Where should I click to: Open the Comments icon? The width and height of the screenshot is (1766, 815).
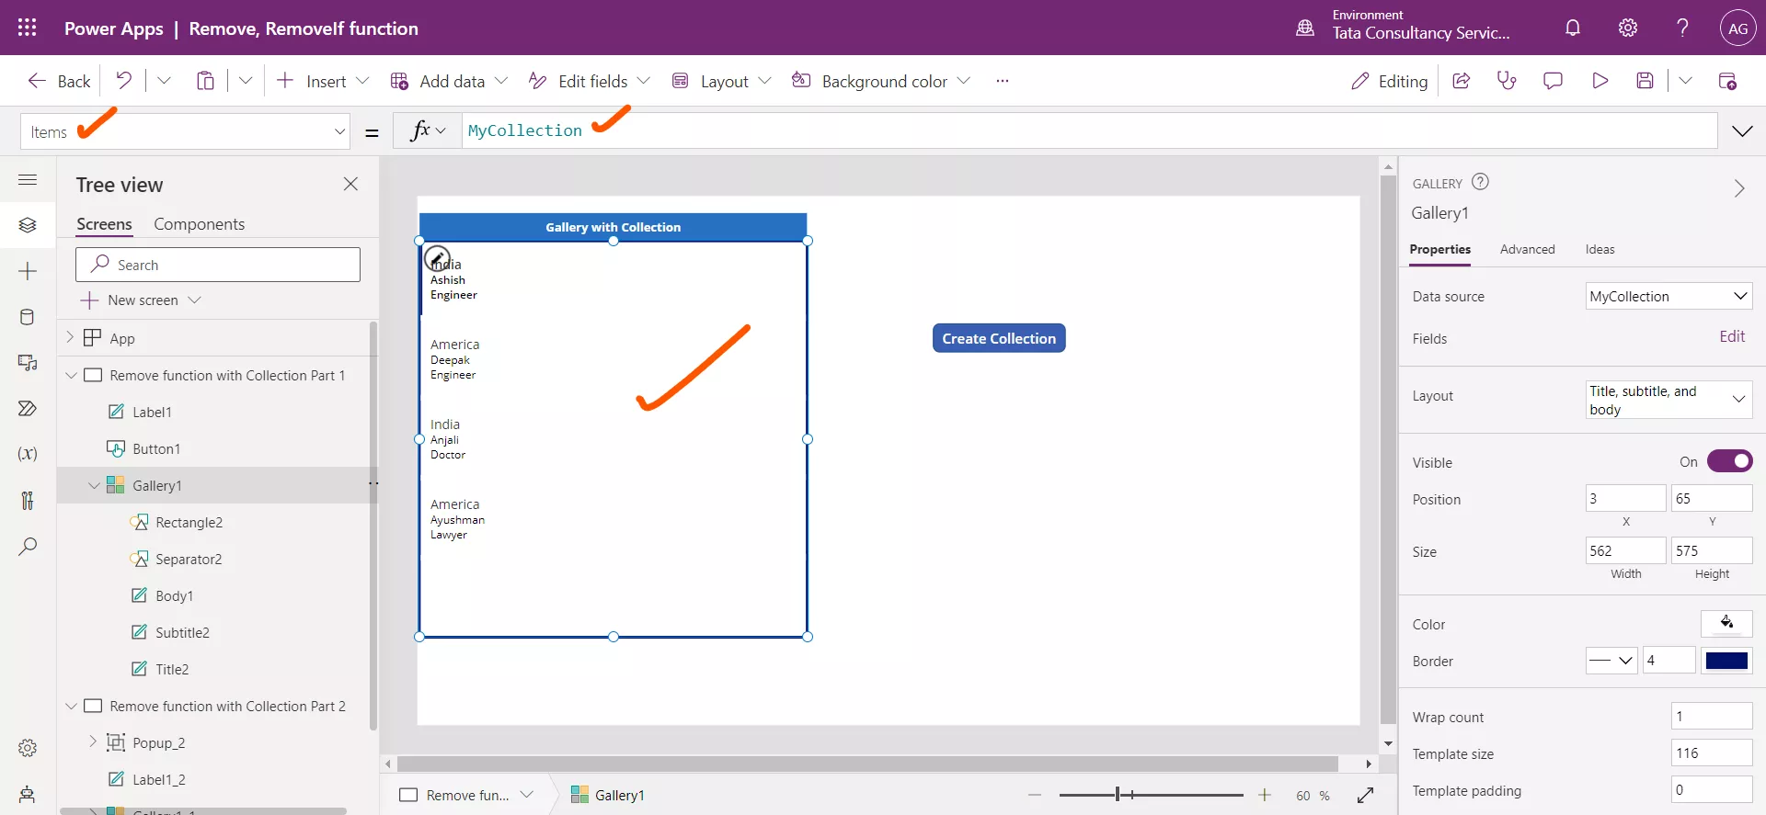coord(1553,81)
